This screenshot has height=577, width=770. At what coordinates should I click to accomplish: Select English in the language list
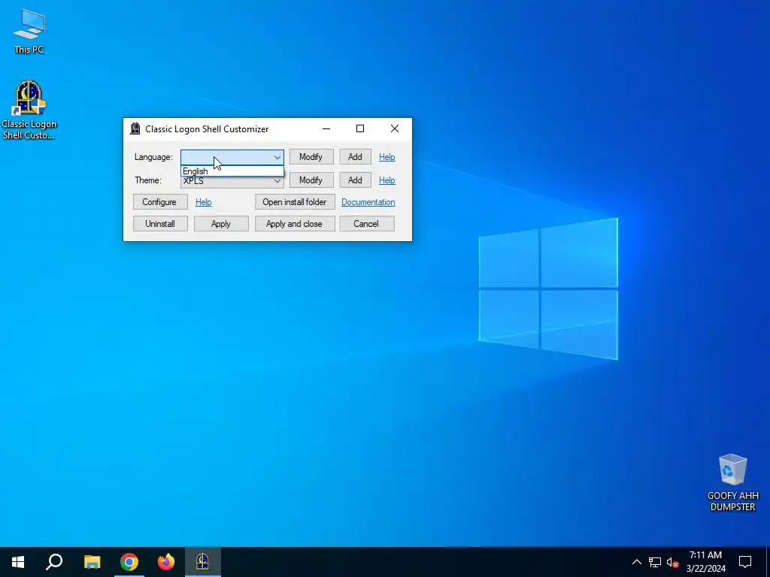232,171
